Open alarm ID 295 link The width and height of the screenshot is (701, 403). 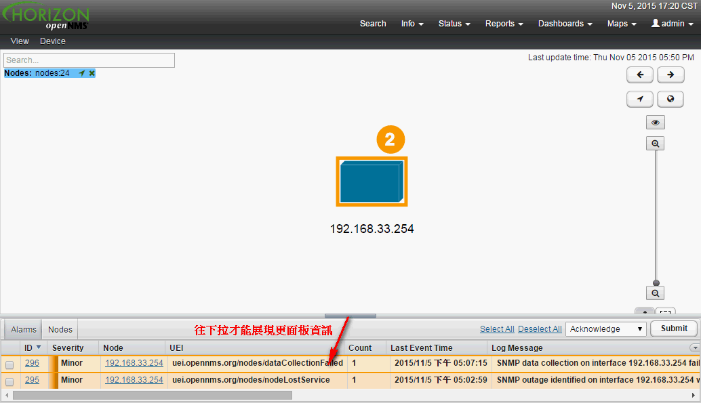[x=32, y=380]
